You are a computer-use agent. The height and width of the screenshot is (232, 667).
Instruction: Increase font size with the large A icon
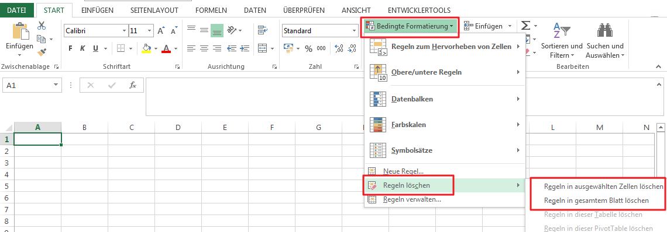(161, 31)
